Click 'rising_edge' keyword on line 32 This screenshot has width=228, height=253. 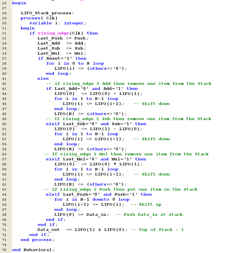53,33
